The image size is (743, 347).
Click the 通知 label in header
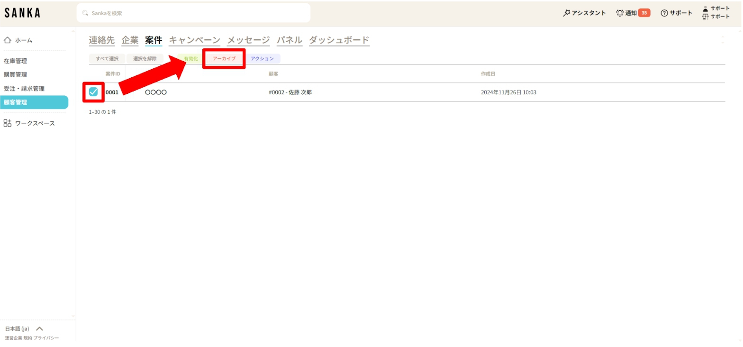(x=631, y=13)
